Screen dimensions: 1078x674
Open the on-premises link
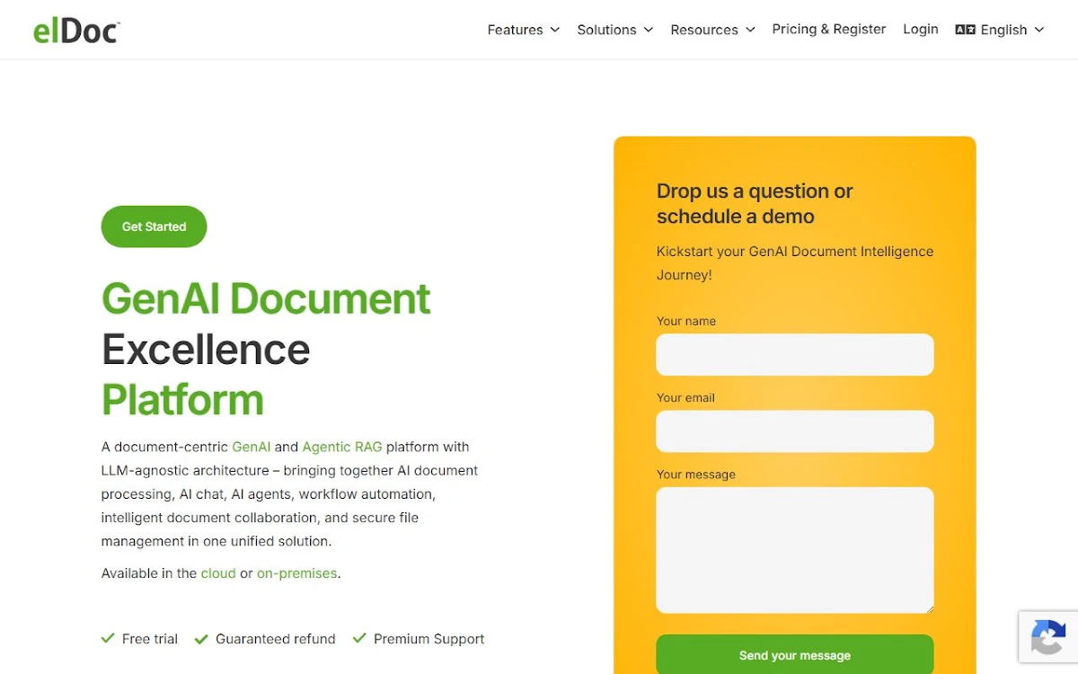point(297,573)
